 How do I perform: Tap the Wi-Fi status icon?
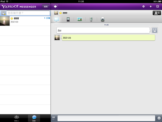coord(7,1)
